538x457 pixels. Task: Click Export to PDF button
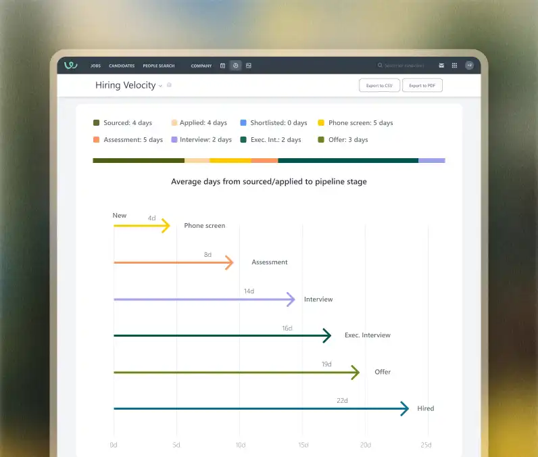422,85
